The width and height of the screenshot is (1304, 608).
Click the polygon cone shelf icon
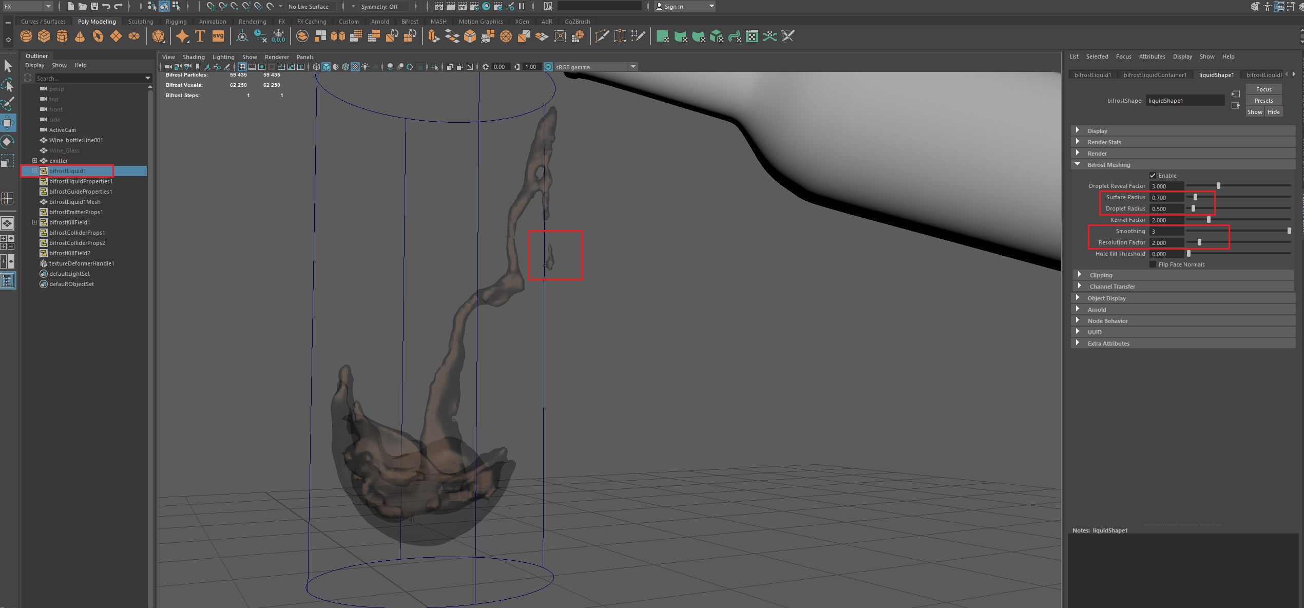pyautogui.click(x=80, y=36)
